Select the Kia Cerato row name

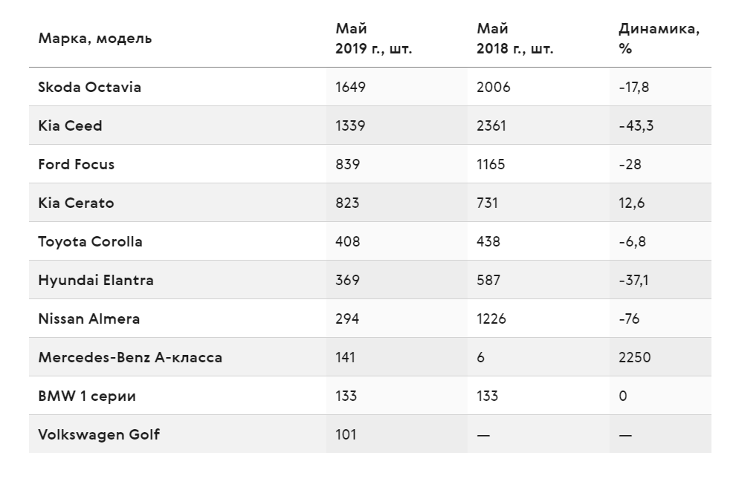point(76,203)
